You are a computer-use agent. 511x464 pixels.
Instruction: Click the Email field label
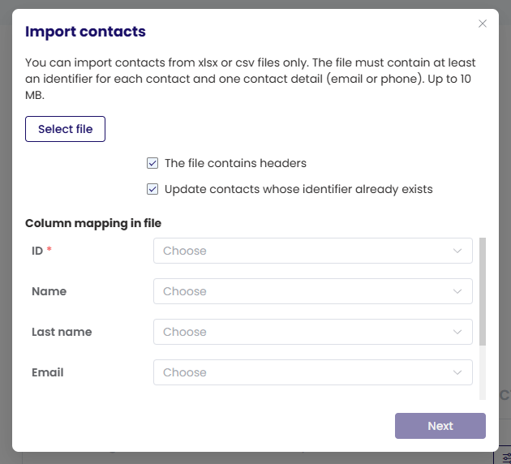tap(48, 372)
